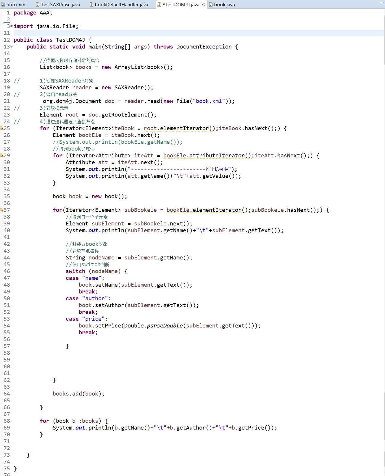The image size is (385, 476).
Task: Click commented '//System.out.println(bookEle.getName());' line
Action: 117,142
